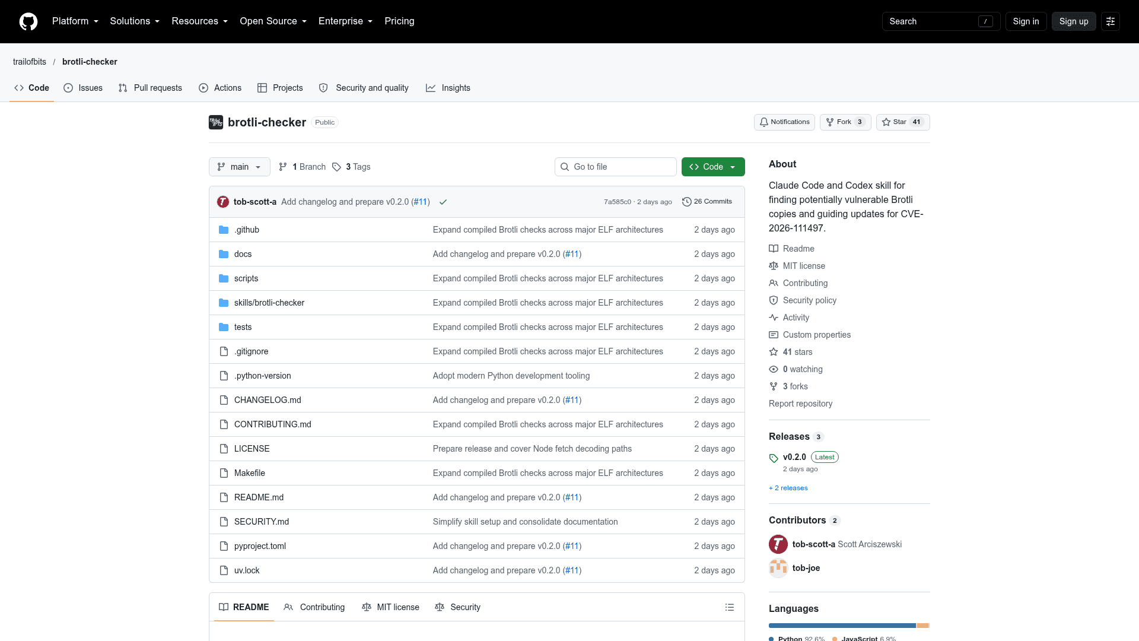Open tob-scott-a contributor avatar

pos(778,544)
